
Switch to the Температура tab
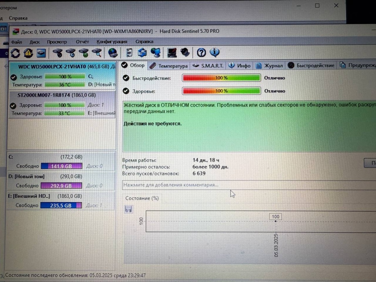(x=169, y=65)
